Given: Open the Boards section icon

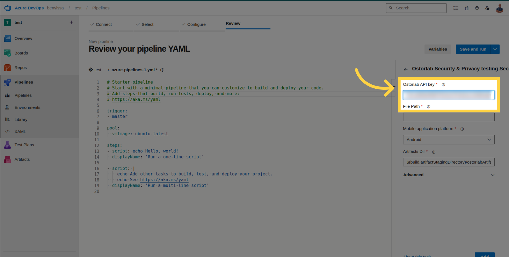Looking at the screenshot, I should point(7,53).
